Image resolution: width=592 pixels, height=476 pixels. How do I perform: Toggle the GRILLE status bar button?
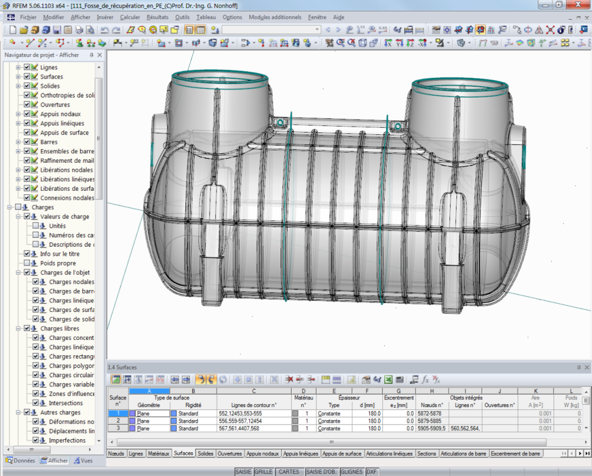point(263,472)
